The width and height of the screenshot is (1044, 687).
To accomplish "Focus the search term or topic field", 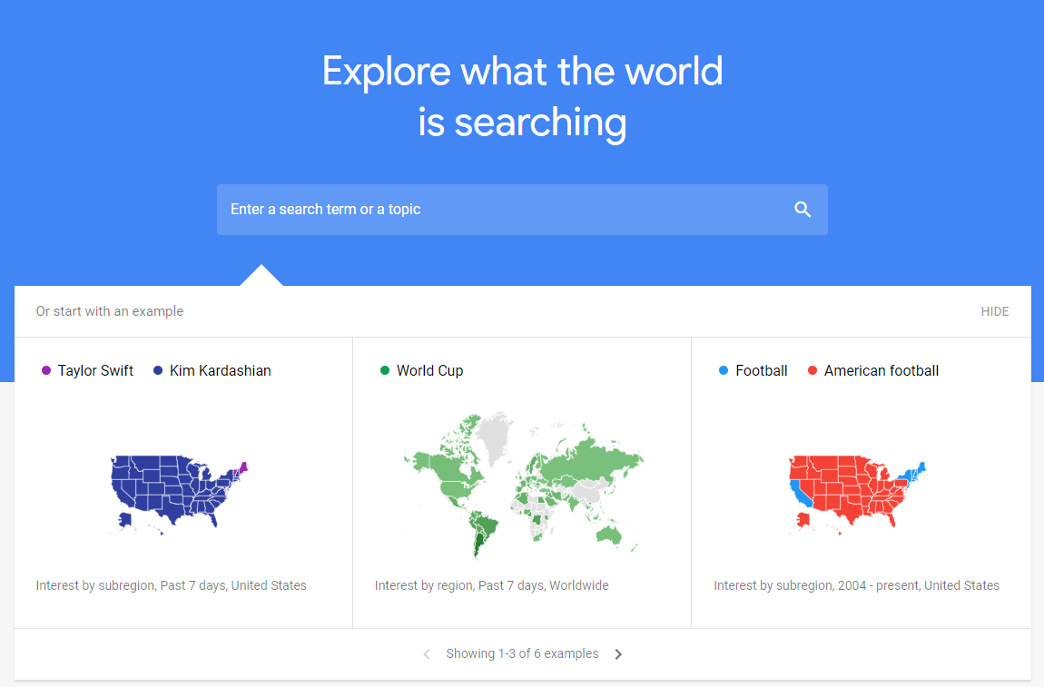I will tap(522, 210).
